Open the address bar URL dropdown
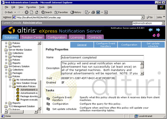 (143, 17)
